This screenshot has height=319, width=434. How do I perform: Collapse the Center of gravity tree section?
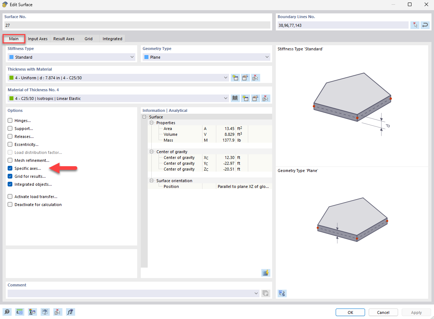point(151,152)
